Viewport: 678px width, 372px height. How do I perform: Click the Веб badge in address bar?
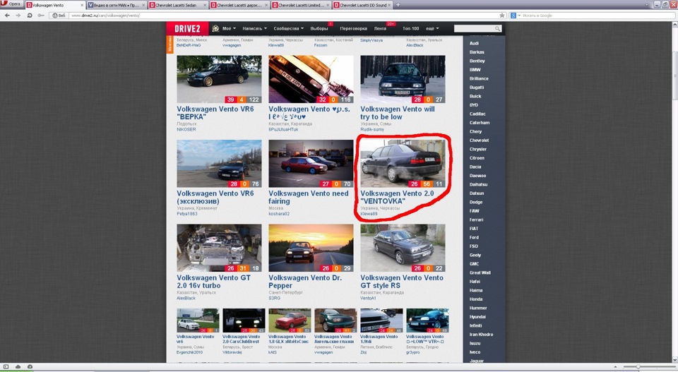(59, 15)
